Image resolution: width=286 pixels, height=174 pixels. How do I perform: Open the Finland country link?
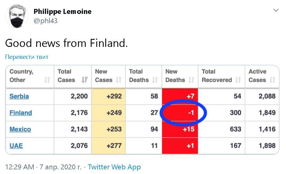(21, 113)
